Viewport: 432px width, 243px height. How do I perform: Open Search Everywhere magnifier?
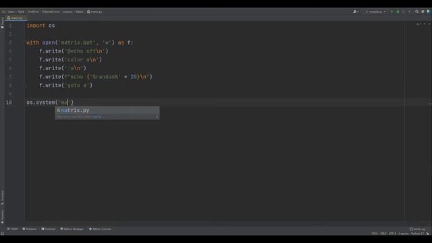[x=416, y=11]
